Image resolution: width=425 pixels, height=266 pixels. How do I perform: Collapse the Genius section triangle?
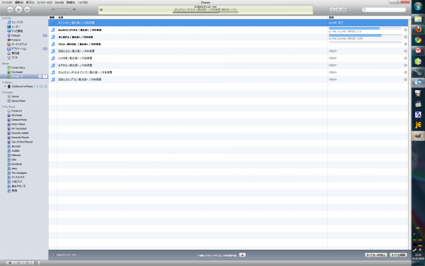click(x=3, y=92)
